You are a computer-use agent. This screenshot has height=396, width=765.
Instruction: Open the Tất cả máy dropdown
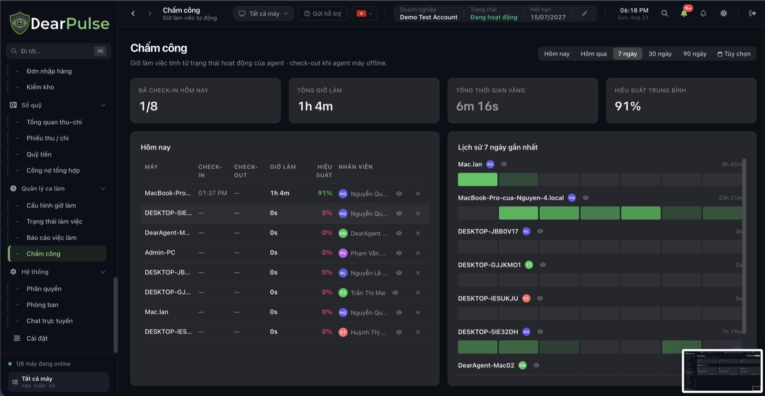click(x=263, y=13)
